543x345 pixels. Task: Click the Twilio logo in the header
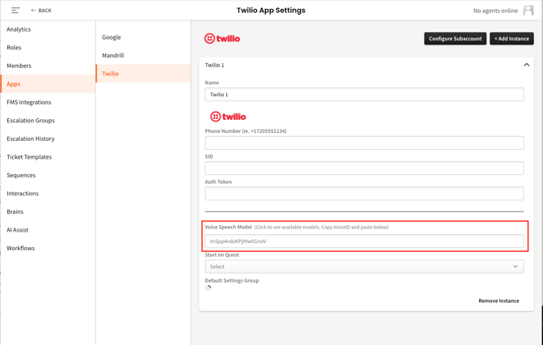tap(222, 38)
